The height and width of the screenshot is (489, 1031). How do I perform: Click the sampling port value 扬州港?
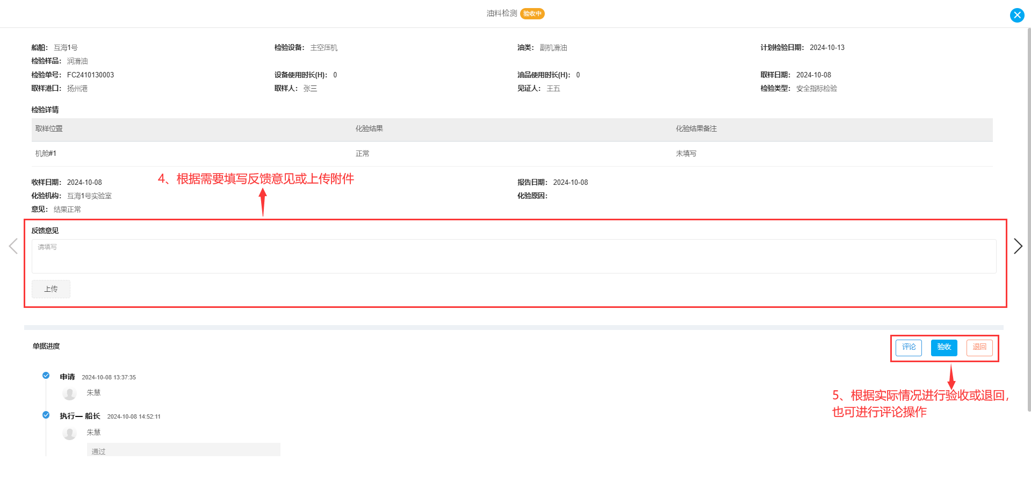coord(77,89)
